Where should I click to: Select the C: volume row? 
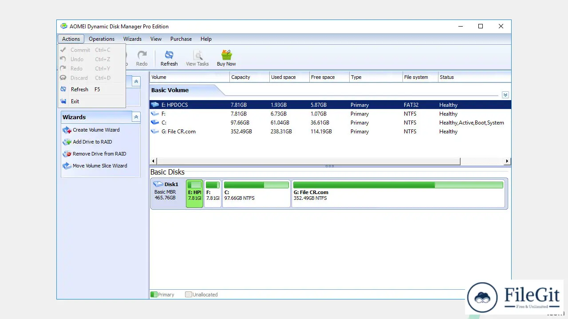click(330, 123)
